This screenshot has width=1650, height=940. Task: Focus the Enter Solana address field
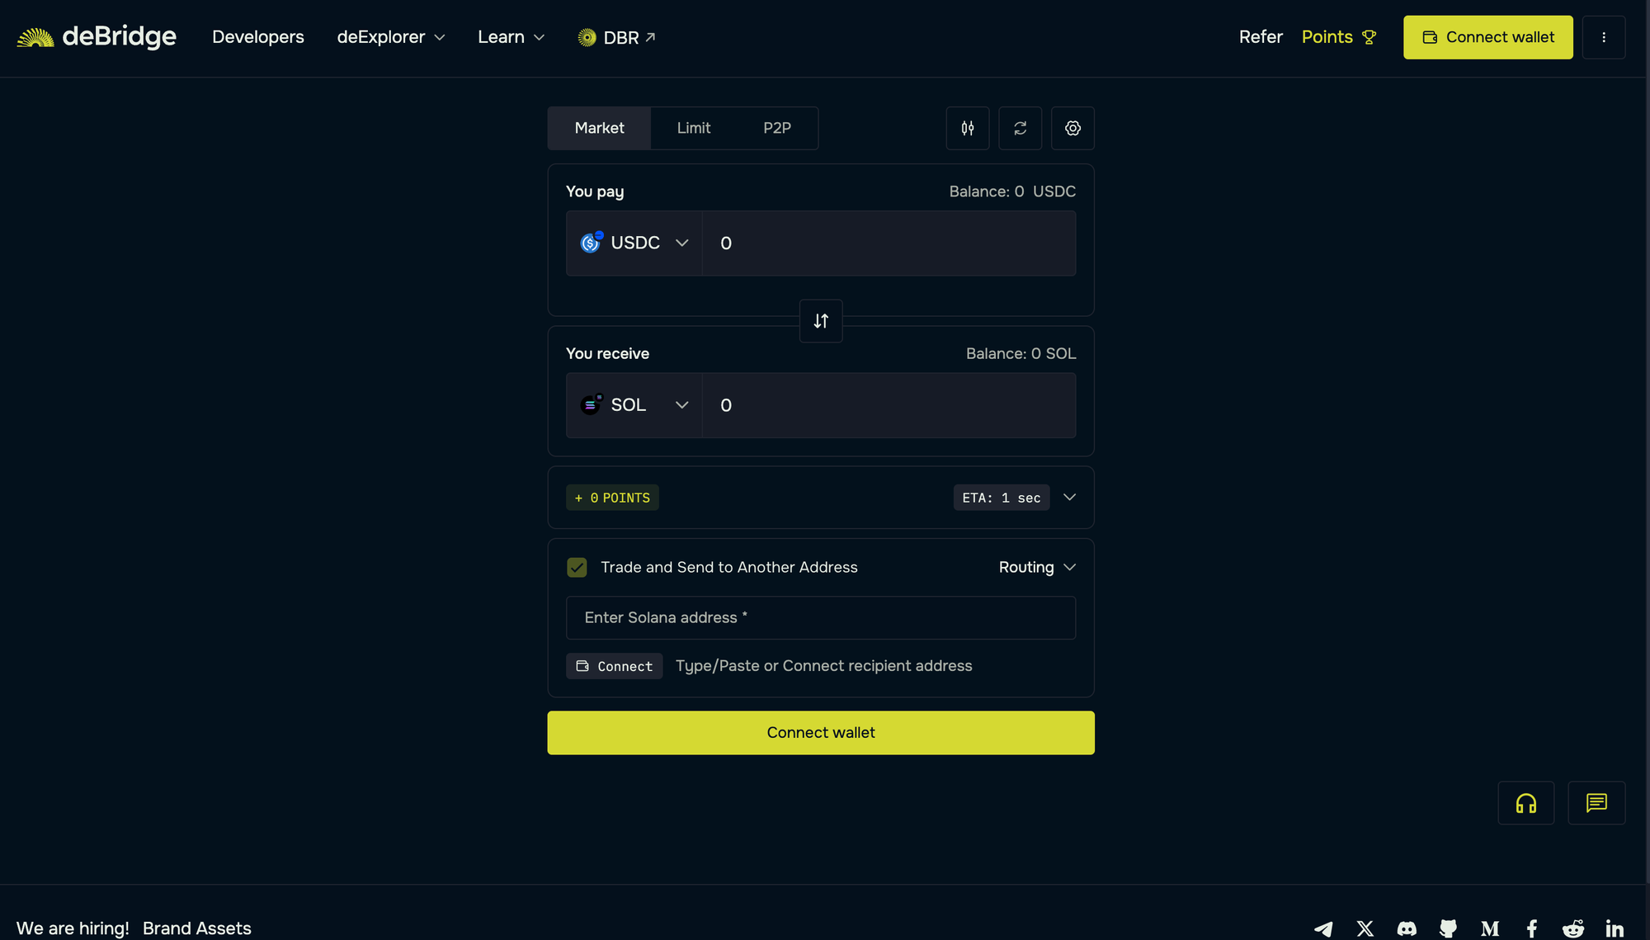click(x=821, y=618)
